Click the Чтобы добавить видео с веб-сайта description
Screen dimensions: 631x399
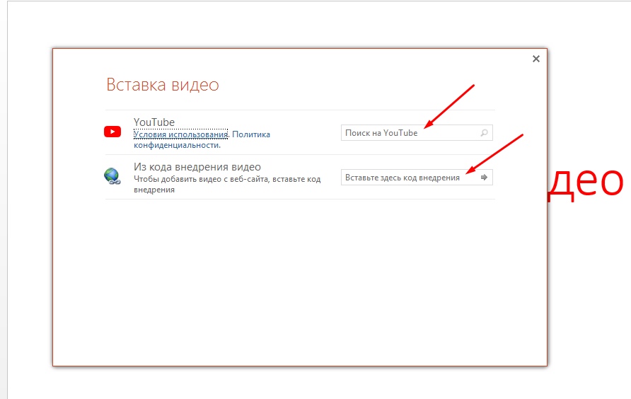[x=227, y=185]
